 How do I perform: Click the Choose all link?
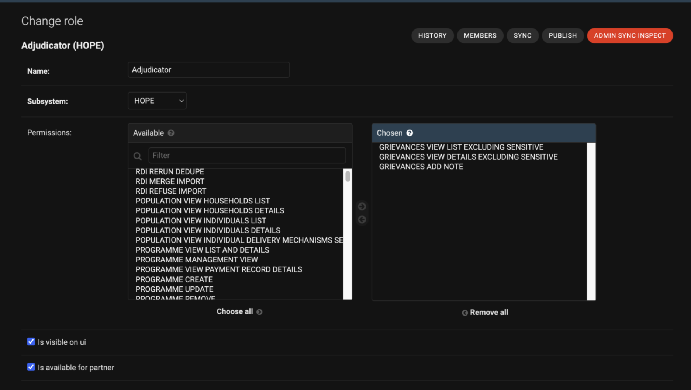(x=235, y=312)
